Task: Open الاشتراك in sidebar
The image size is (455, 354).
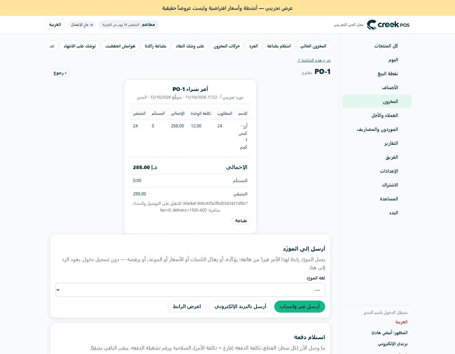Action: (x=377, y=185)
